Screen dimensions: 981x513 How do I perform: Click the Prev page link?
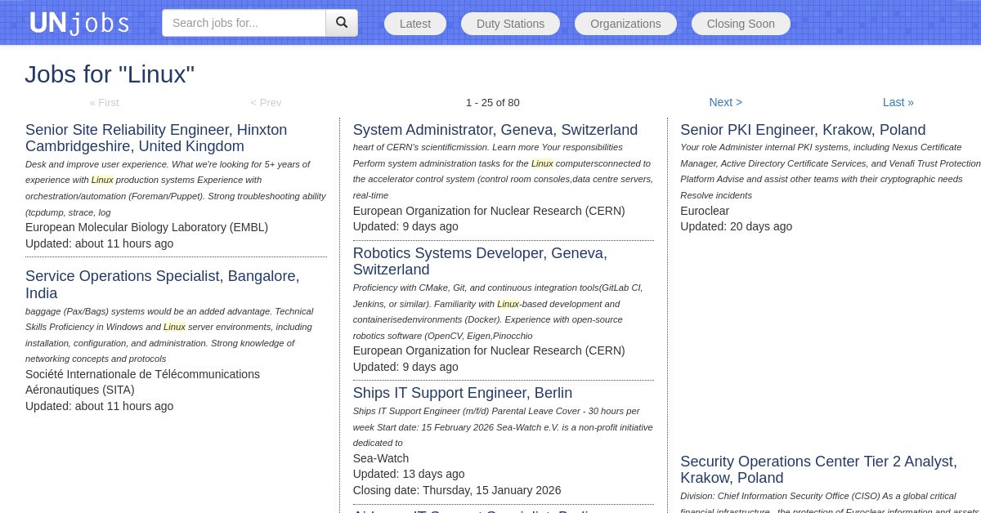(266, 102)
